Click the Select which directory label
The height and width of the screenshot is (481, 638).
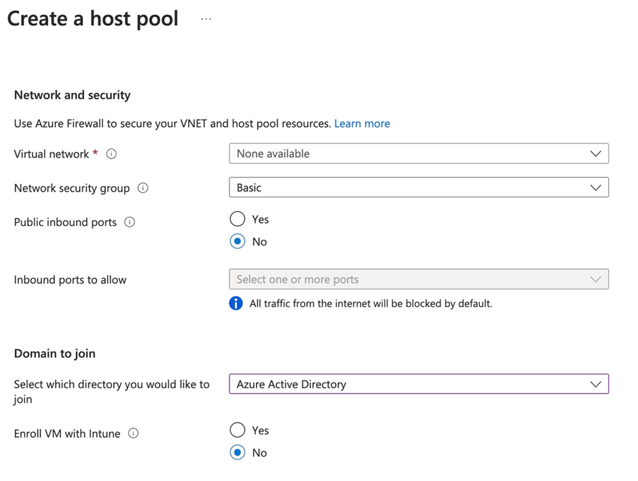(x=112, y=391)
